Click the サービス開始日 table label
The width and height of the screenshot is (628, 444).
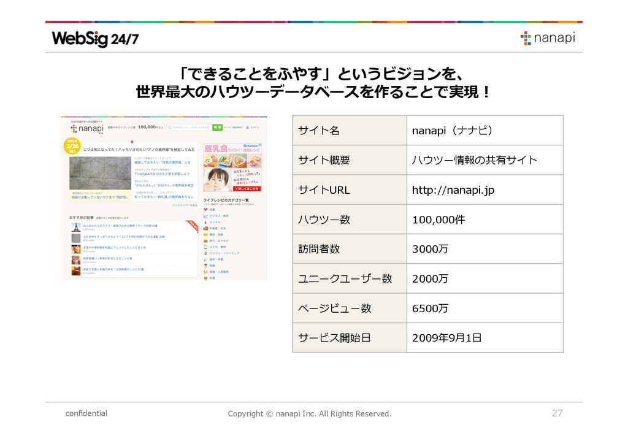coord(334,338)
